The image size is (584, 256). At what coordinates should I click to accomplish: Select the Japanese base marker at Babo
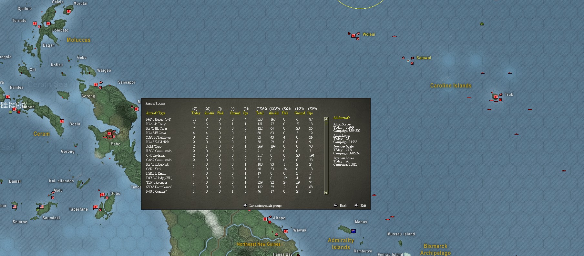tap(109, 133)
